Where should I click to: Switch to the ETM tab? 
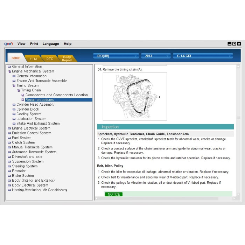point(33,59)
